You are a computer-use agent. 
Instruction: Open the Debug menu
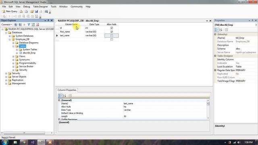pyautogui.click(x=27, y=6)
